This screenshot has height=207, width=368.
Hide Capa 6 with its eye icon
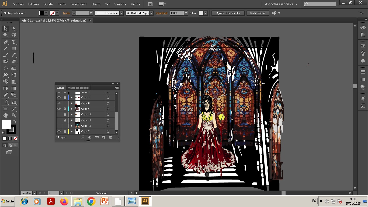[x=59, y=109]
